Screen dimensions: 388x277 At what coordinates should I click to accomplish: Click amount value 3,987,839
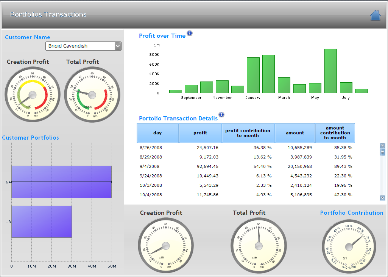point(301,157)
